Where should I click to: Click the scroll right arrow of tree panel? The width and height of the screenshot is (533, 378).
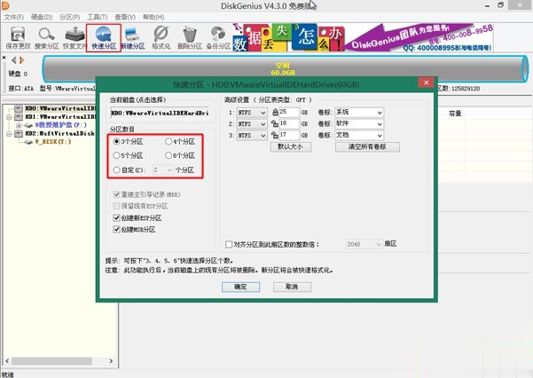111,361
